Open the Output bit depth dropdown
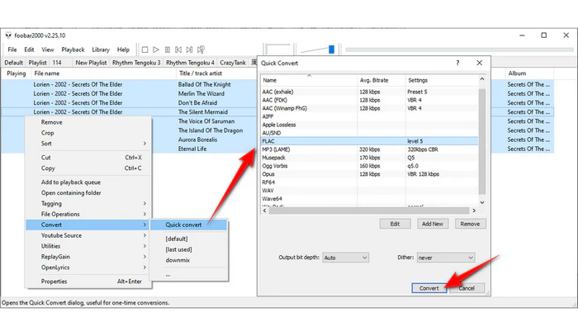578x336 pixels. [x=345, y=258]
